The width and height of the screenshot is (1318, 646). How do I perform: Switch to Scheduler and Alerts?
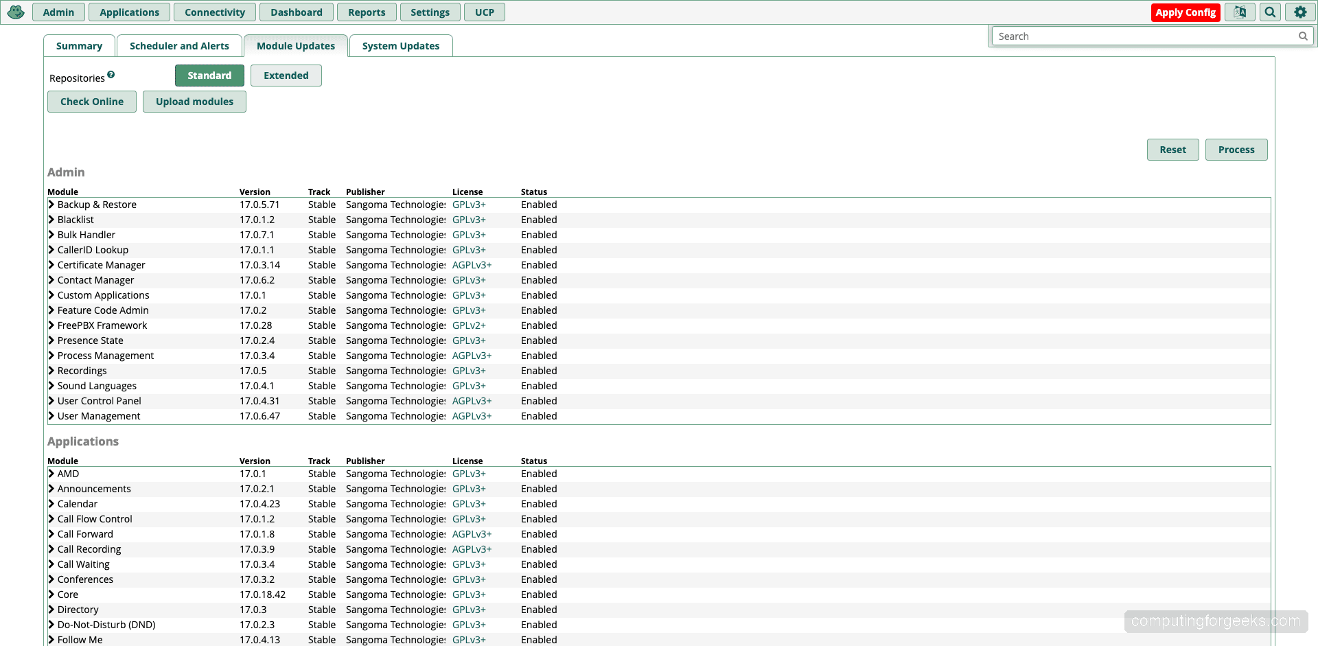coord(179,45)
